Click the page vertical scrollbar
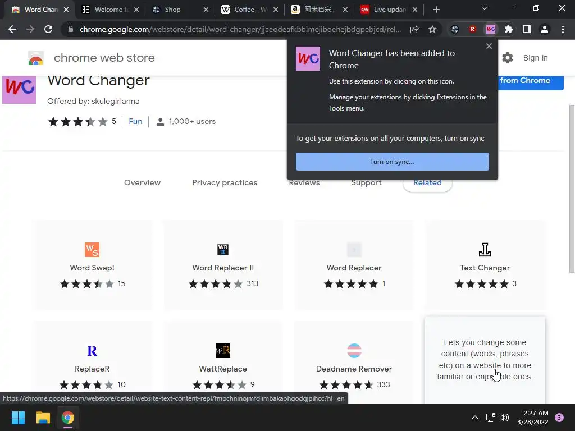 point(572,189)
